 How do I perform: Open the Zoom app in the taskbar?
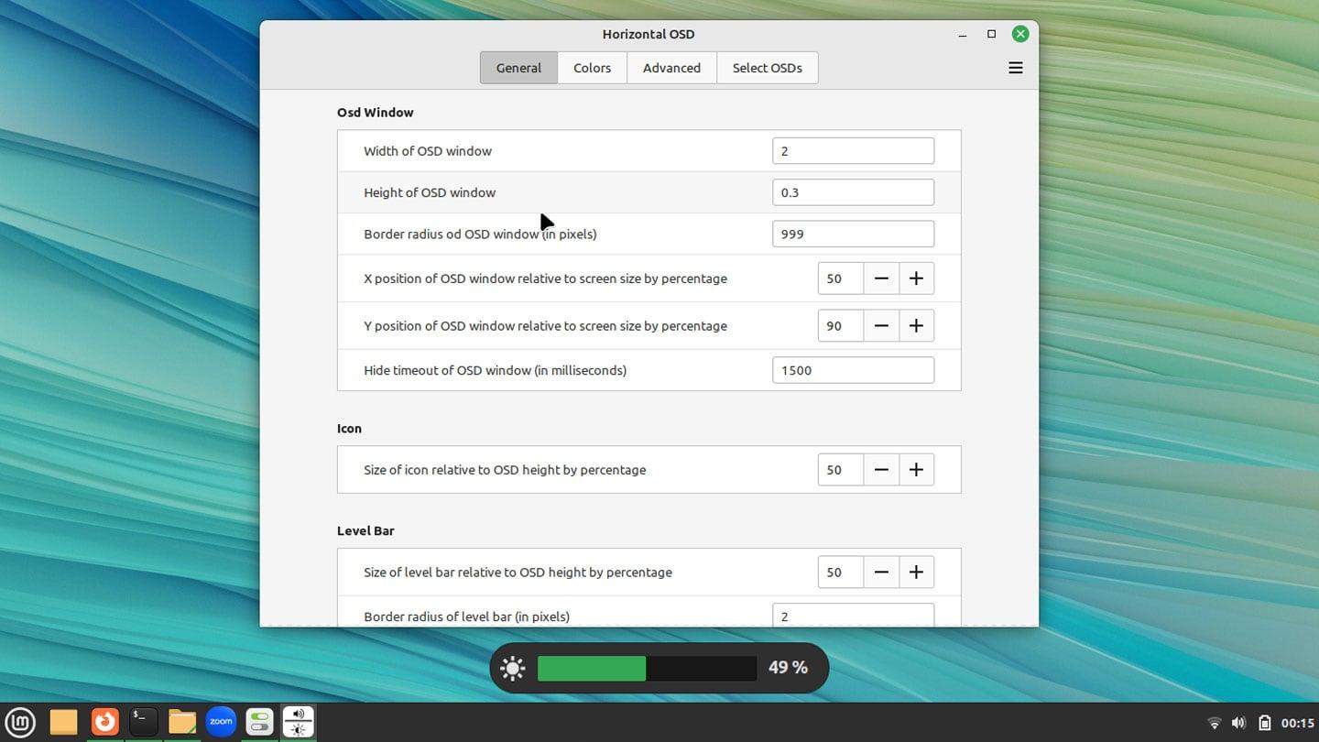point(221,722)
